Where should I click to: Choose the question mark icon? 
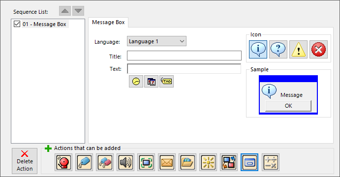pyautogui.click(x=278, y=49)
